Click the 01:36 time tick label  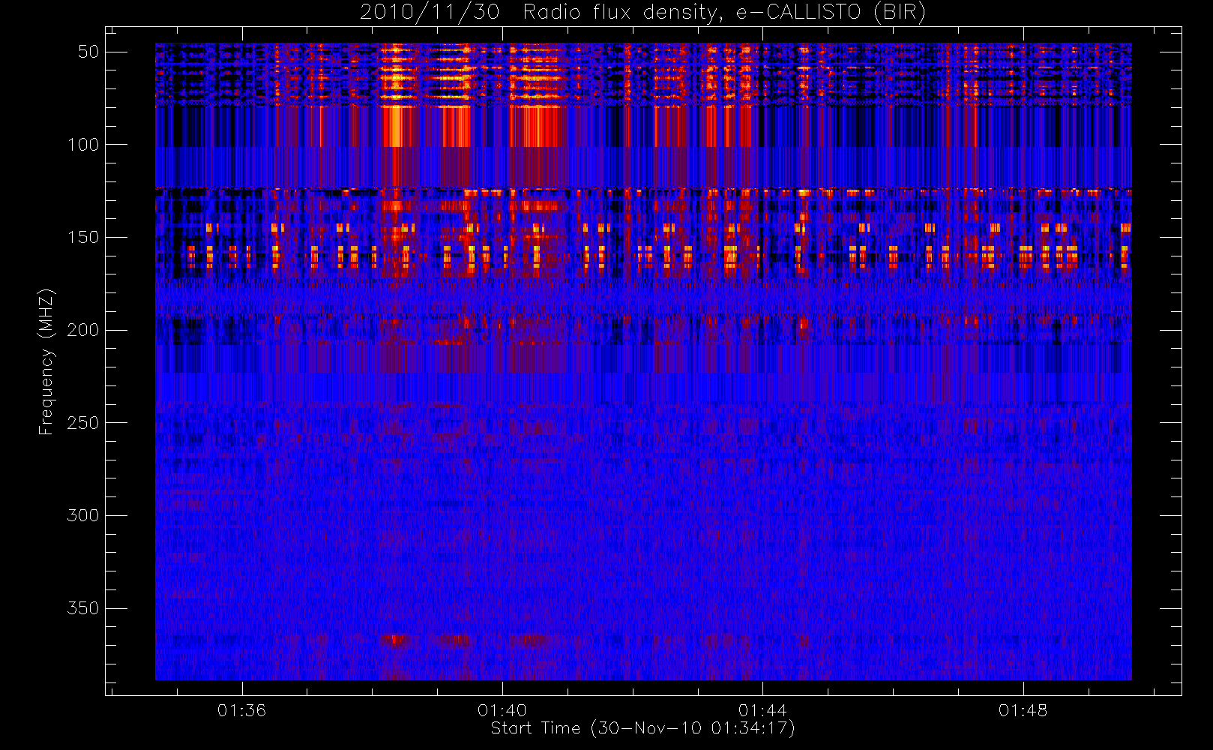241,710
